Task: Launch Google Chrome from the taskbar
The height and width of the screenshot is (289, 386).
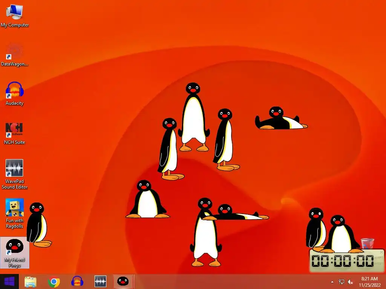Action: click(x=54, y=281)
